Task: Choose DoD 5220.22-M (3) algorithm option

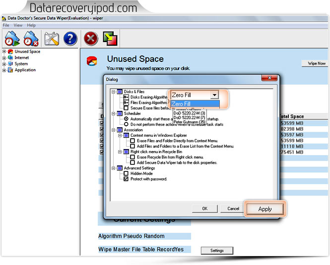Action: point(189,113)
